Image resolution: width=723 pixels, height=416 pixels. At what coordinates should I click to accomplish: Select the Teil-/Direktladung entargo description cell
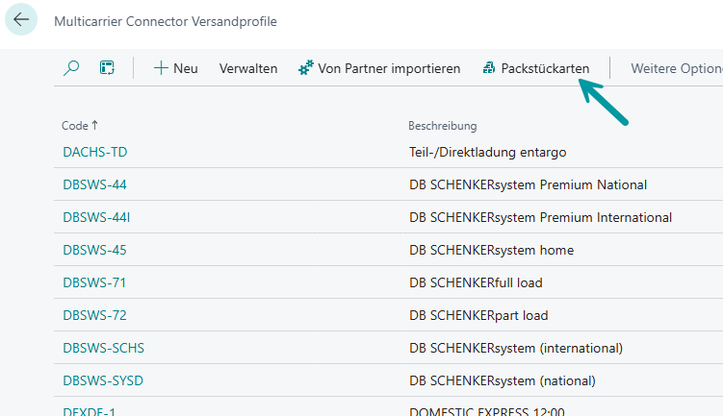[487, 152]
